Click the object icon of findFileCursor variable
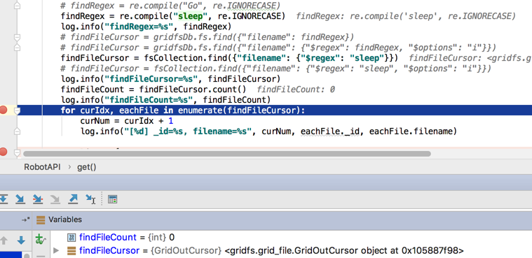532x258 pixels. click(x=71, y=251)
